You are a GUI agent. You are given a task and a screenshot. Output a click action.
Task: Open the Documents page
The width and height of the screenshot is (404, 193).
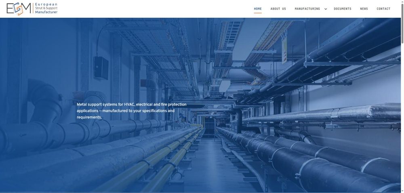(343, 9)
